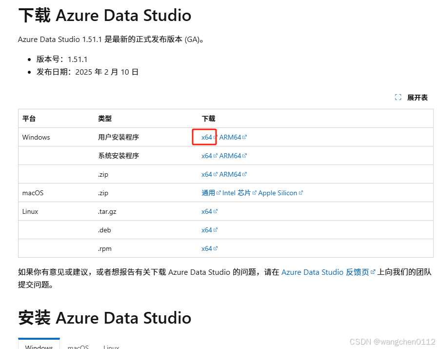Click the 安装 Azure Data Studio heading

105,318
